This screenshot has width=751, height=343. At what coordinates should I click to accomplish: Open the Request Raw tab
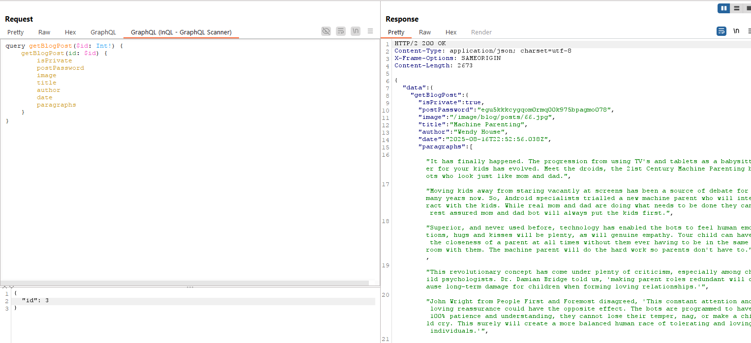click(44, 32)
